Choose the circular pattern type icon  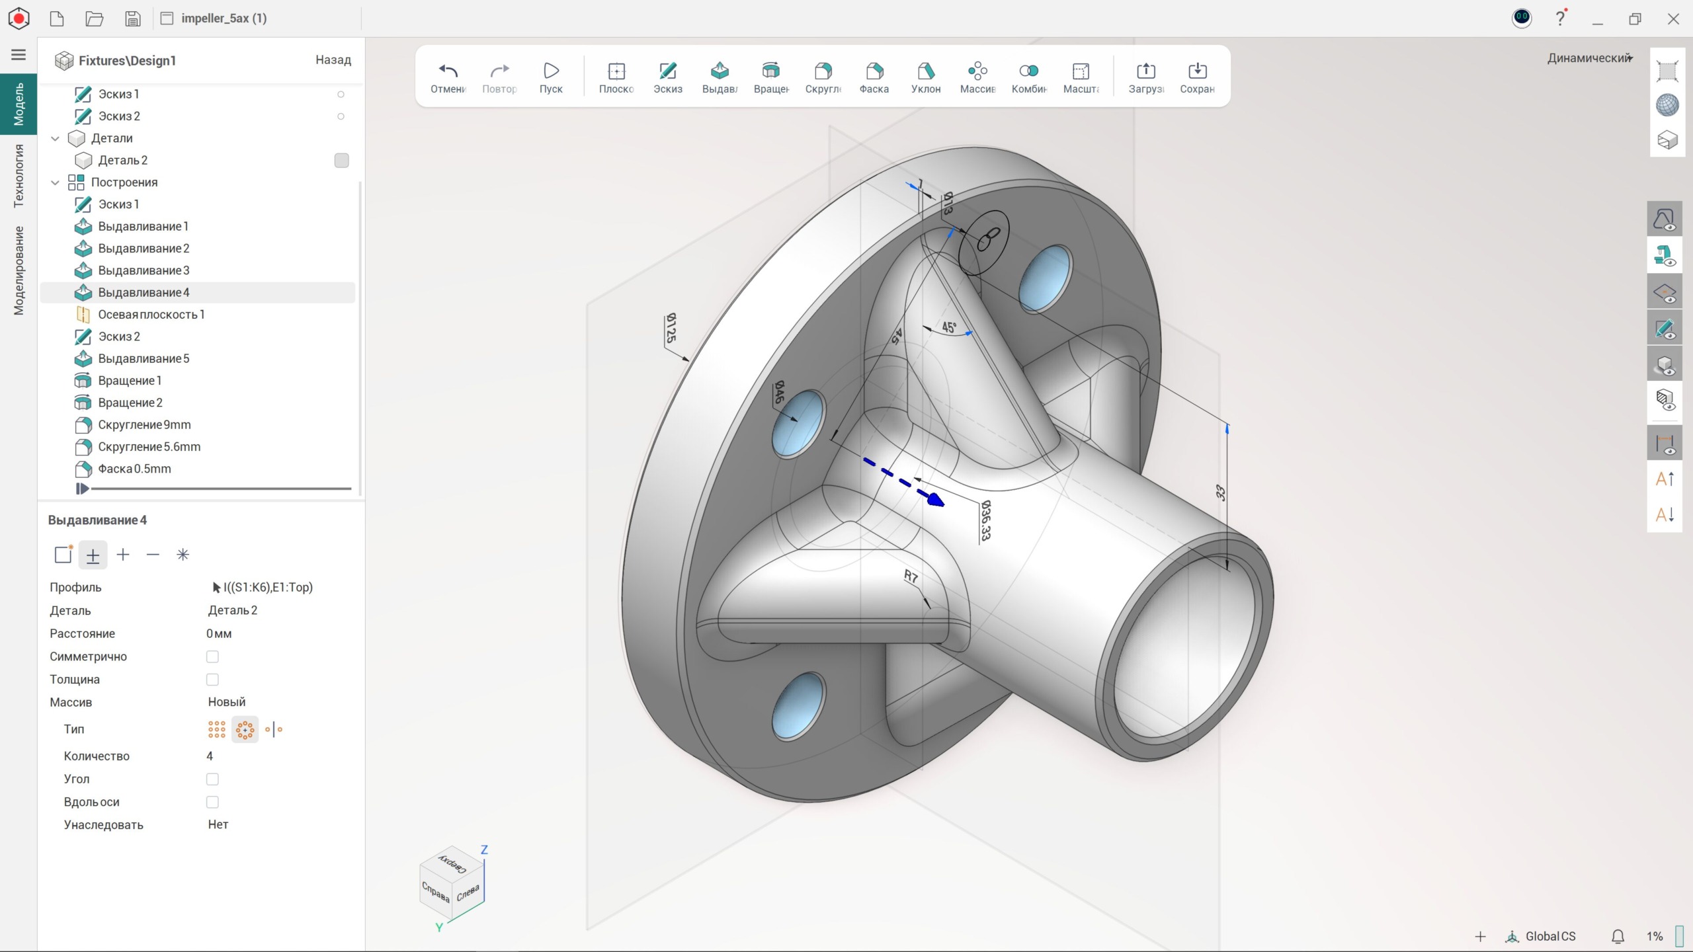point(245,729)
